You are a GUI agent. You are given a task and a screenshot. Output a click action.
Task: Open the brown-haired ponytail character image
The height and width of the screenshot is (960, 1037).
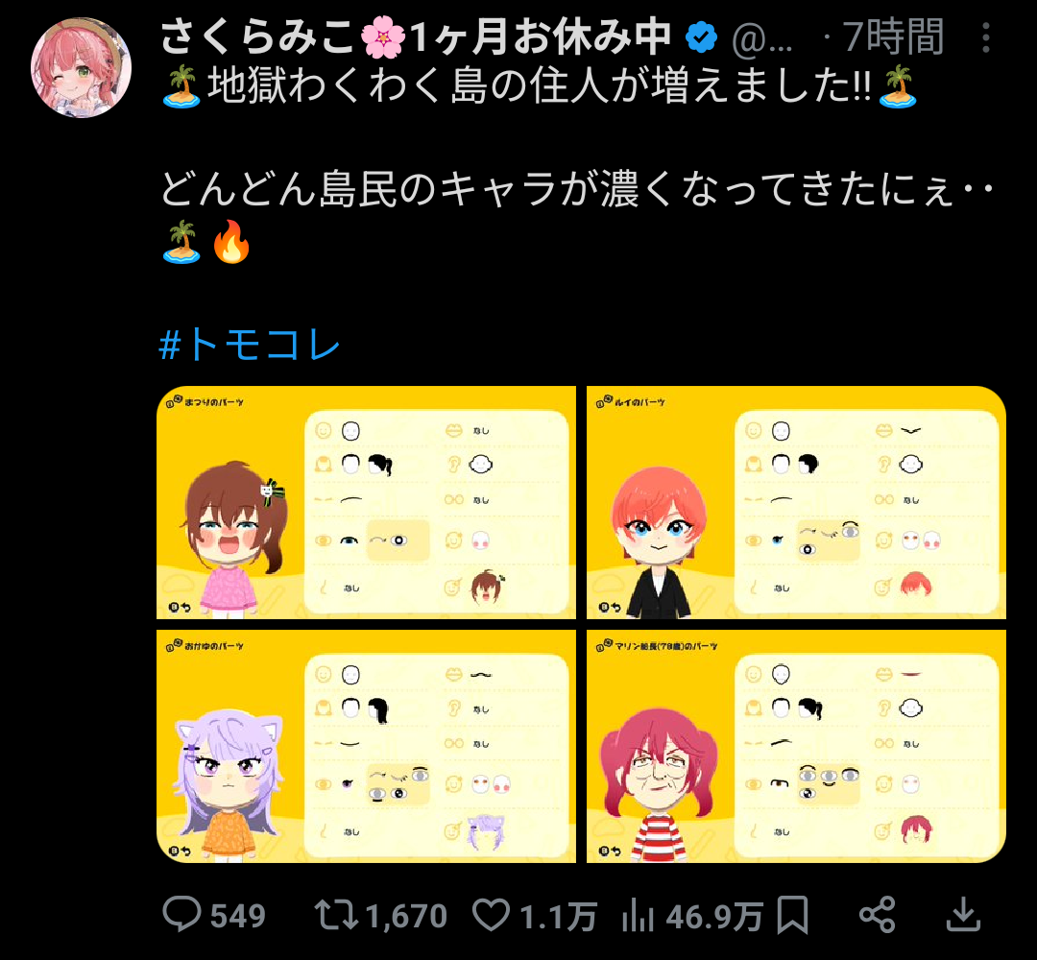tap(367, 502)
